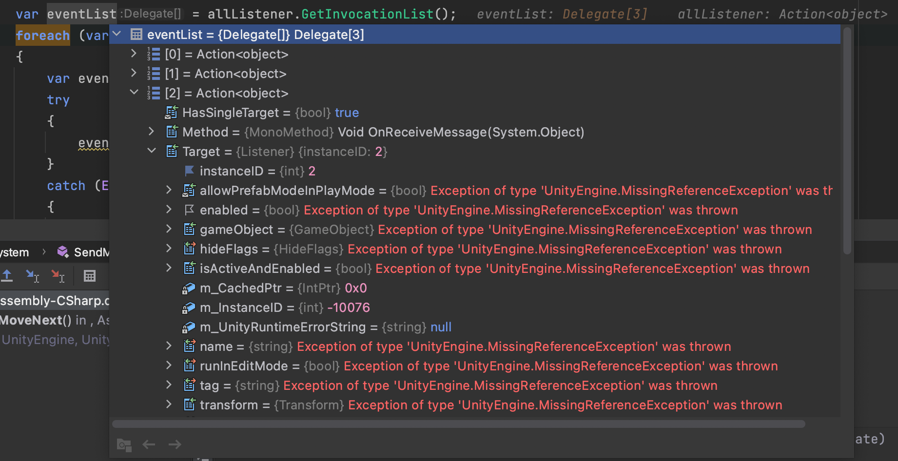Viewport: 898px width, 461px height.
Task: Open the Evaluate Expression calculator icon
Action: 90,276
